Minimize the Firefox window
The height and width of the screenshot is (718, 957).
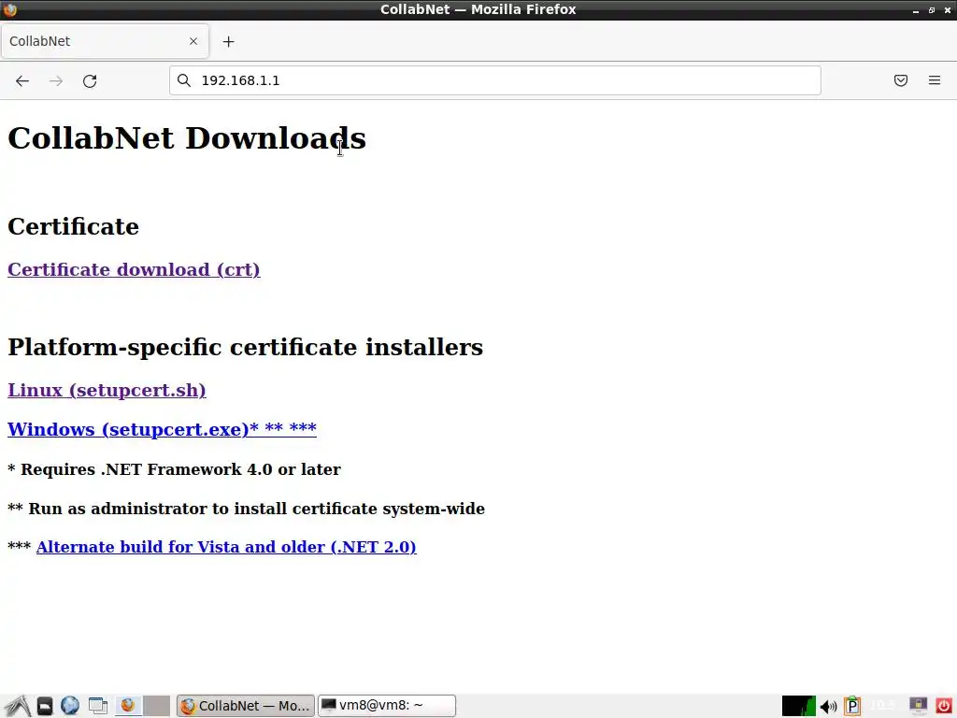(916, 10)
